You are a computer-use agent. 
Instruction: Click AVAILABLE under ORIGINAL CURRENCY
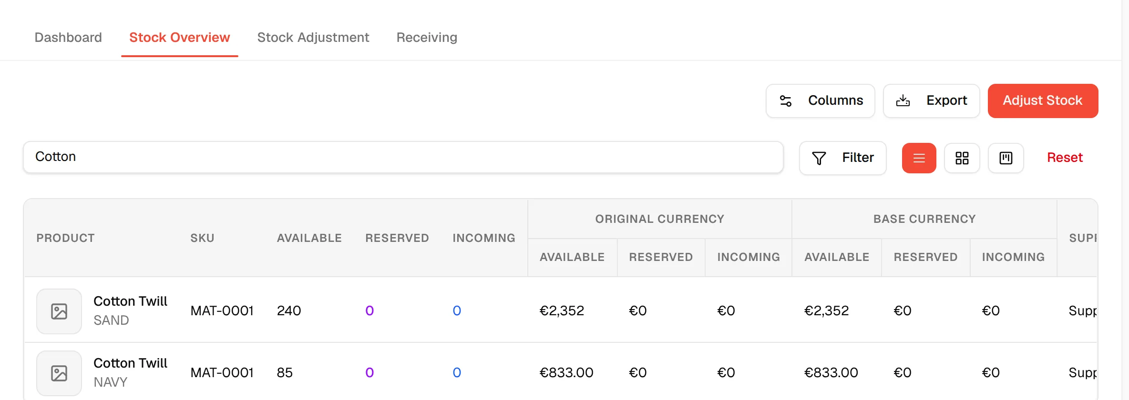click(x=572, y=257)
